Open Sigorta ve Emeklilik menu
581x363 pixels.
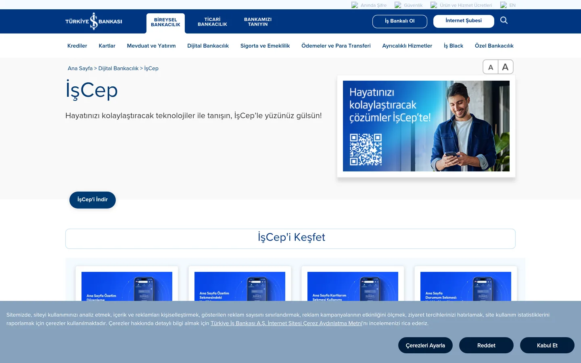[x=265, y=46]
